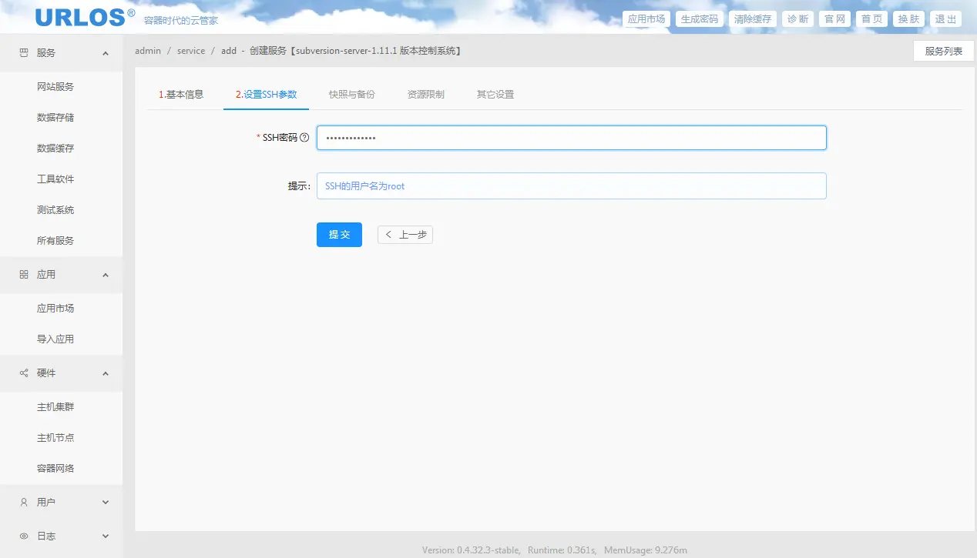
Task: Click the 官网 top button
Action: [x=835, y=19]
